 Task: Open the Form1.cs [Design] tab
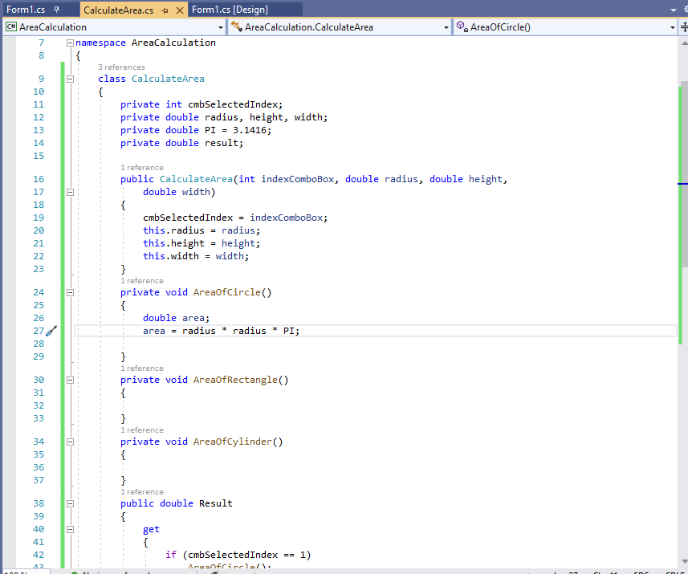[x=230, y=10]
